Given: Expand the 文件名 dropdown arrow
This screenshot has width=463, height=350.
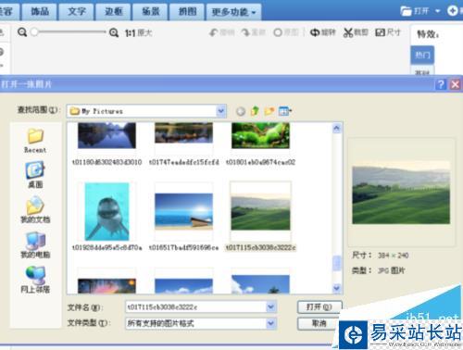Looking at the screenshot, I should point(270,306).
